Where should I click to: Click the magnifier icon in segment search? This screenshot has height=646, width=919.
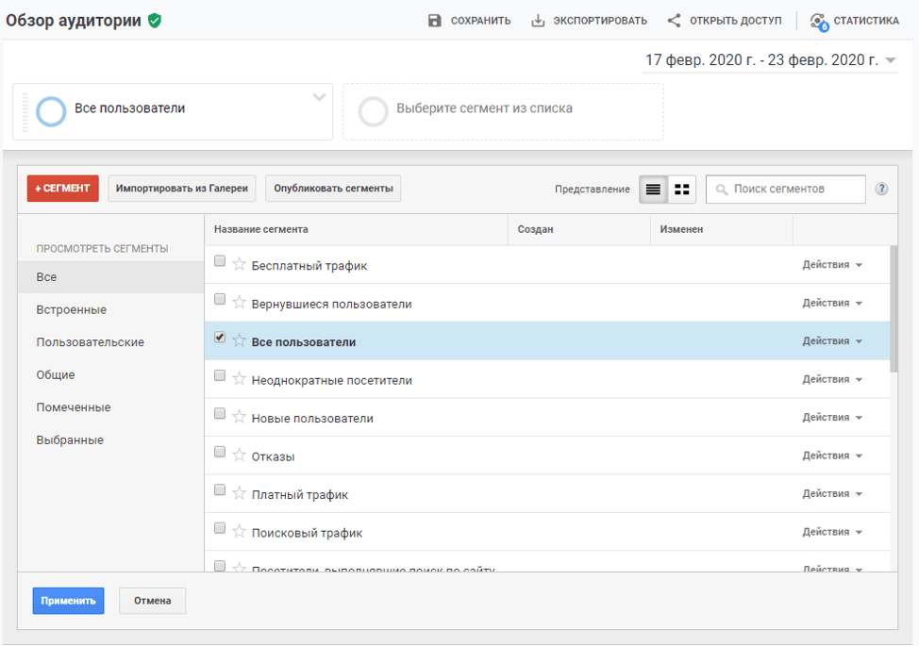[x=722, y=190]
